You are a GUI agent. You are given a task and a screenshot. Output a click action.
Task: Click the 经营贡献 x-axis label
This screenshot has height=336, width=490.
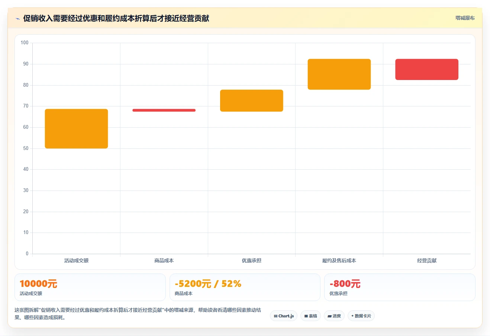tap(427, 260)
